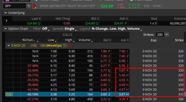Viewport: 186px width, 102px height.
Task: Click the Last X header in Underlying
Action: pyautogui.click(x=36, y=19)
